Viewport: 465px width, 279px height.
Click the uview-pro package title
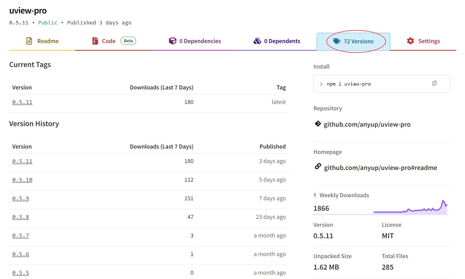[x=28, y=11]
